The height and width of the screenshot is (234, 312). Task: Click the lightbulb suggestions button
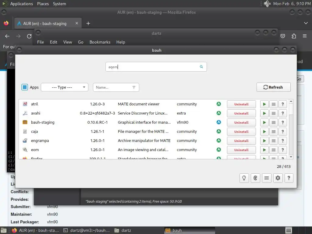[244, 178]
